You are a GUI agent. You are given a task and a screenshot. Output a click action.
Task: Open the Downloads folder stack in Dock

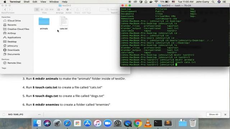(x=183, y=123)
